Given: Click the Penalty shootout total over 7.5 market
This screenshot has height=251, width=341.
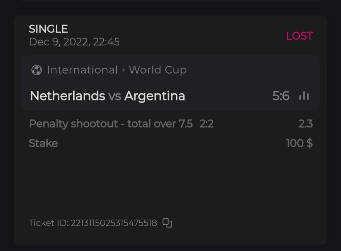Looking at the screenshot, I should [110, 124].
